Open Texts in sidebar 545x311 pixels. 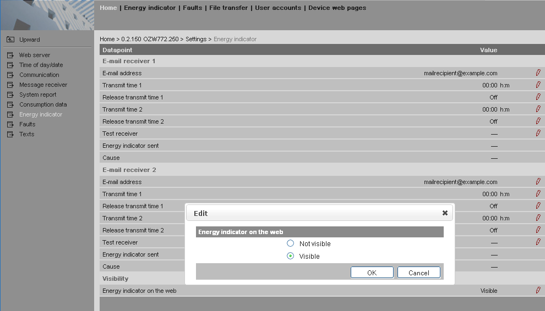(27, 134)
